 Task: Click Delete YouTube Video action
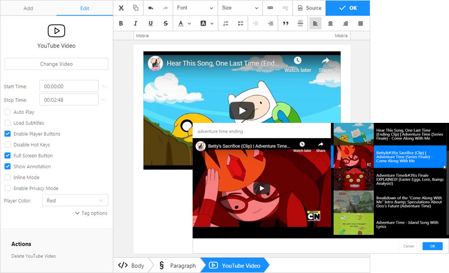click(x=34, y=256)
